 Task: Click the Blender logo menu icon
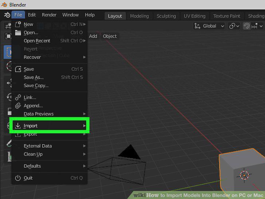coord(7,15)
